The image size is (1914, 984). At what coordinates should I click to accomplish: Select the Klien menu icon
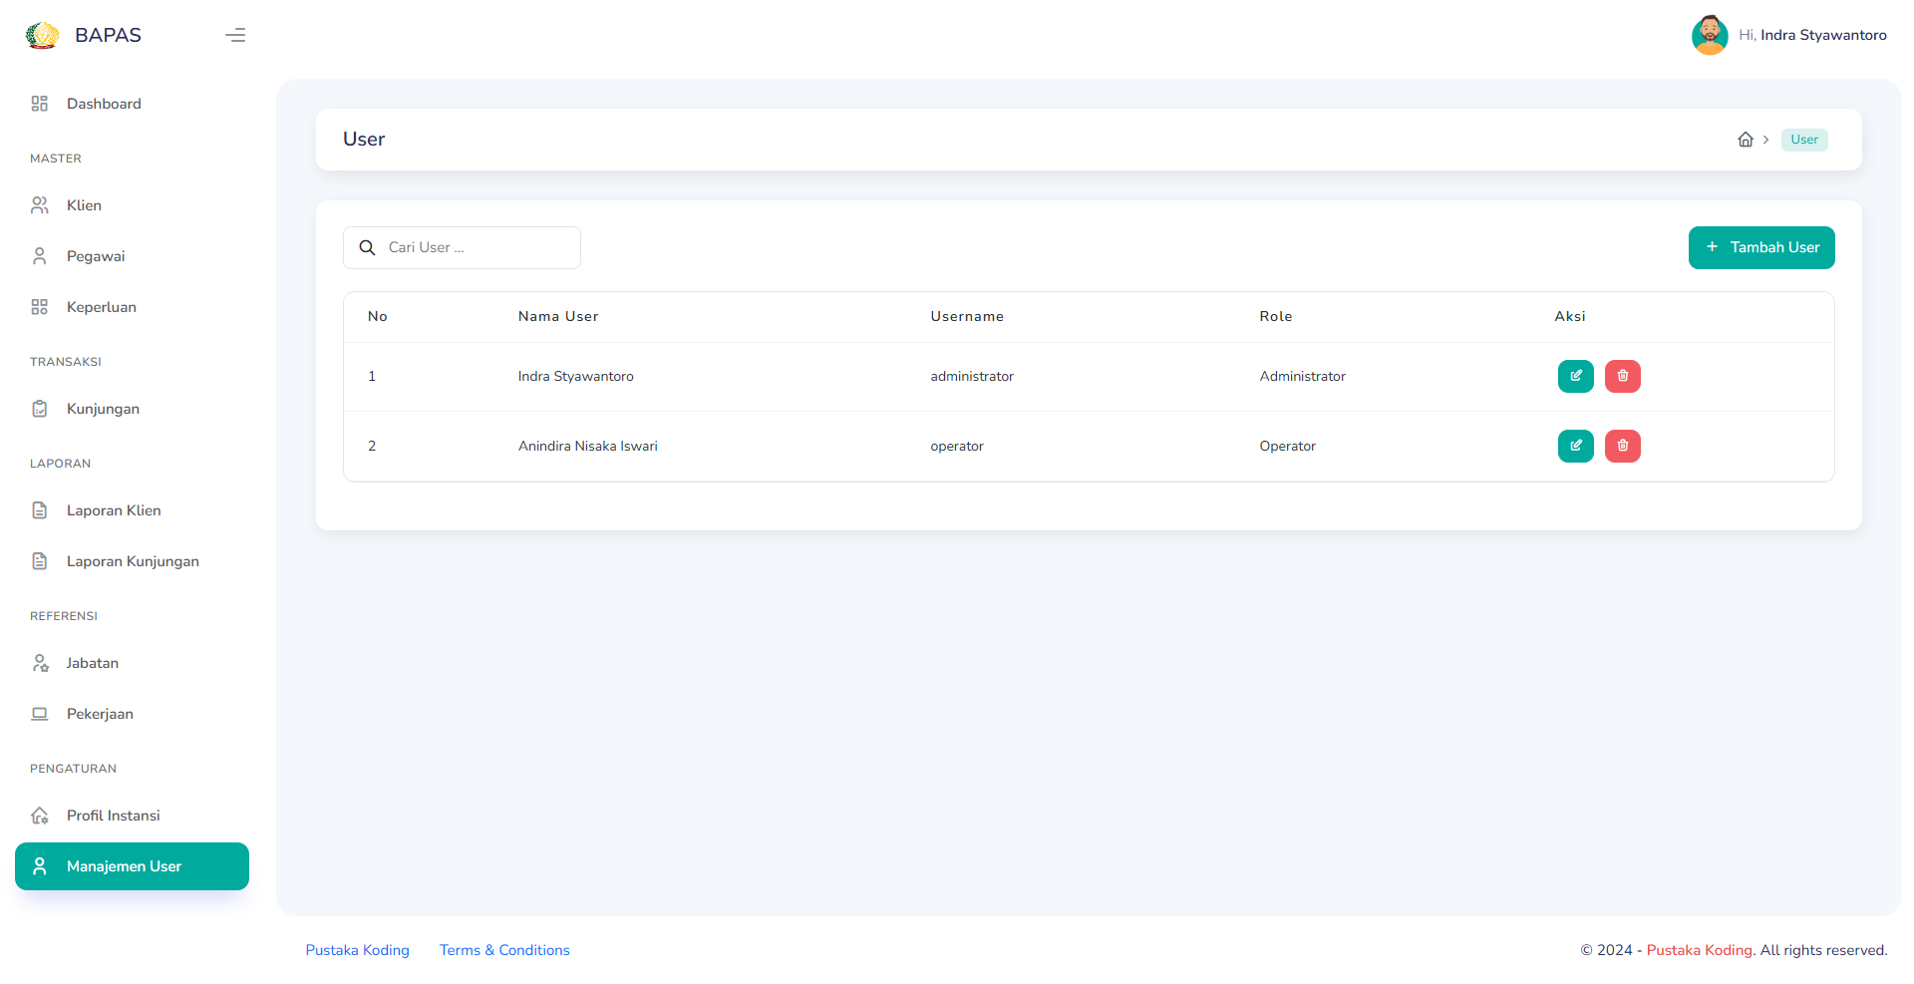point(40,204)
